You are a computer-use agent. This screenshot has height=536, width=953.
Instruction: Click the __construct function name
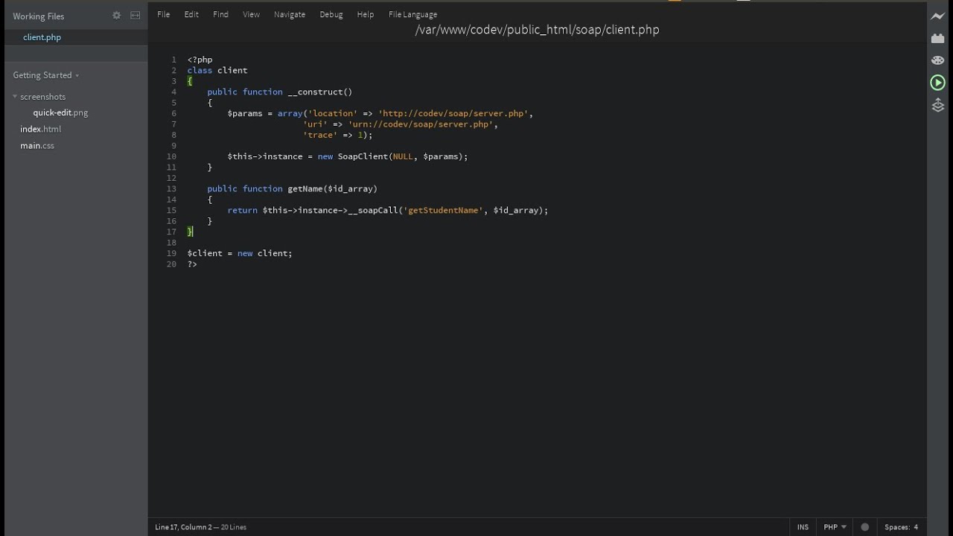pos(315,92)
